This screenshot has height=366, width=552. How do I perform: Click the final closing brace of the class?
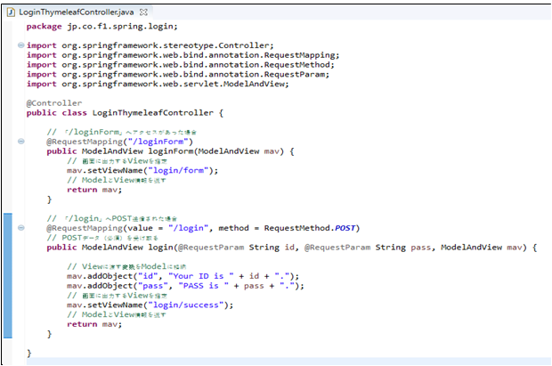pyautogui.click(x=28, y=353)
